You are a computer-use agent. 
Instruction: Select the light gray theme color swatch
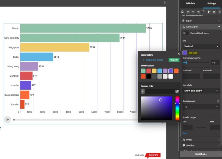coord(165,76)
